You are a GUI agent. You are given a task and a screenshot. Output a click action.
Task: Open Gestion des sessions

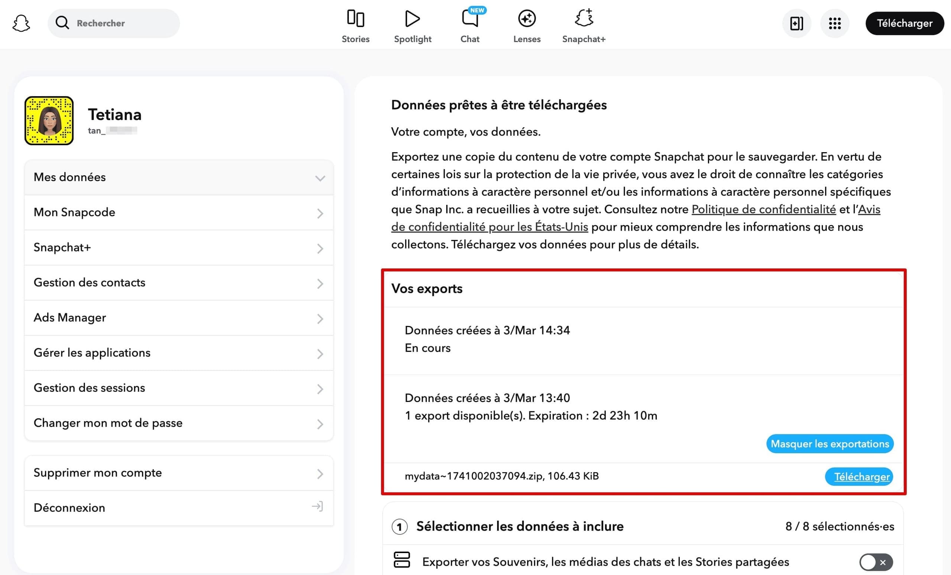[179, 388]
